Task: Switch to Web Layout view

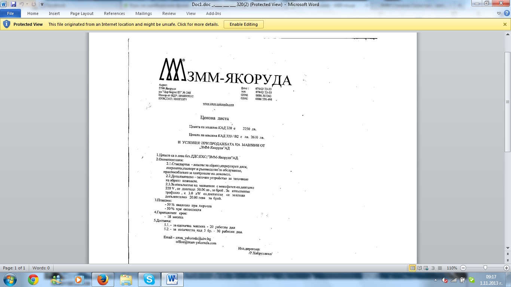Action: (x=425, y=268)
